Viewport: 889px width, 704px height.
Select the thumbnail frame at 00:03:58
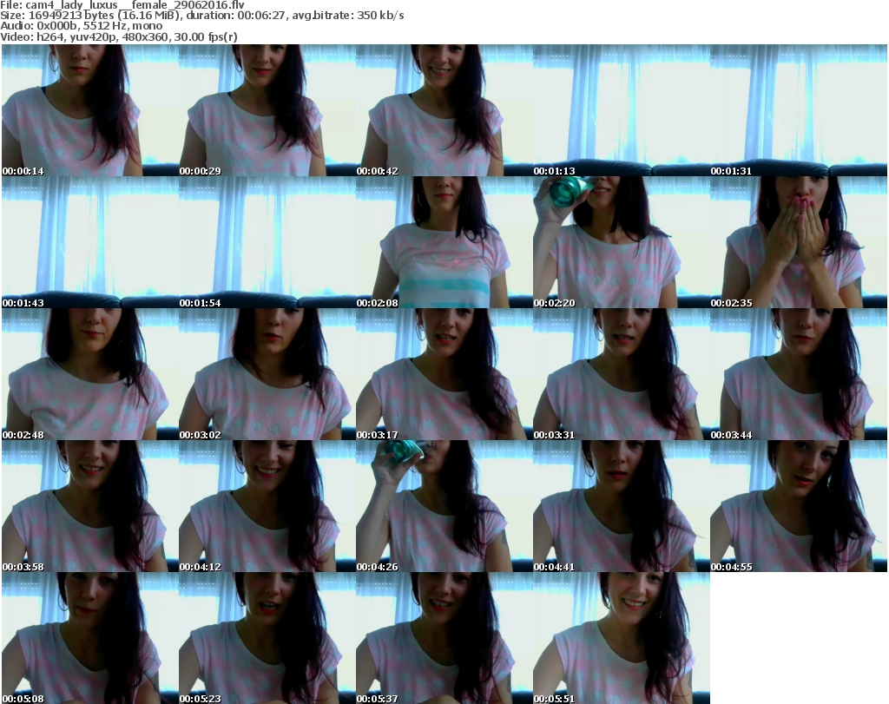pyautogui.click(x=90, y=505)
